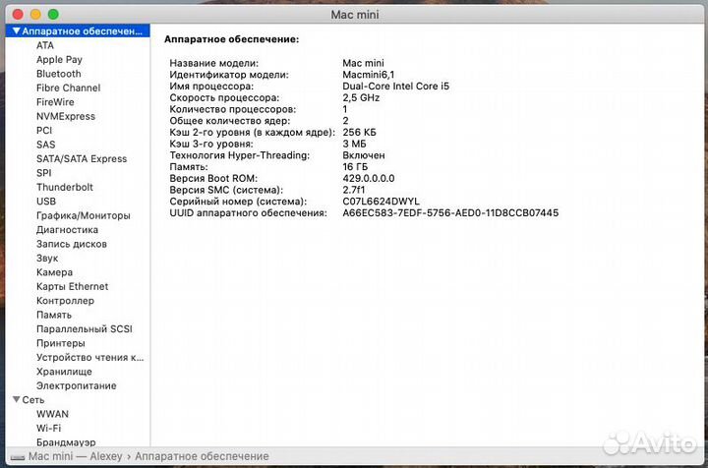Viewport: 708px width, 468px height.
Task: Click the '256 КБ' L2 cache value
Action: [359, 132]
